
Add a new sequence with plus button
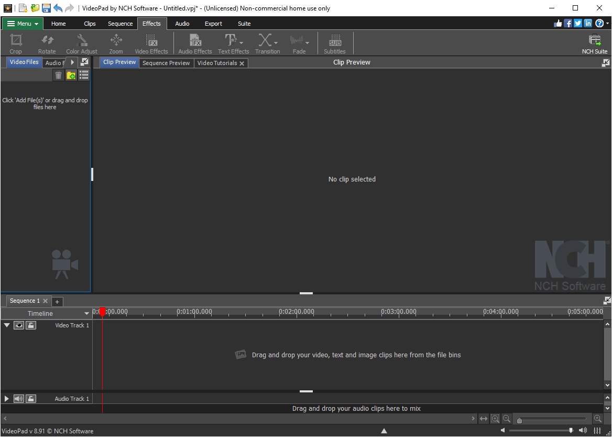coord(57,301)
